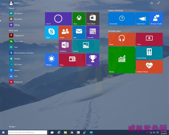169x135 pixels.
Task: Open the Photos tile
Action: [86, 46]
